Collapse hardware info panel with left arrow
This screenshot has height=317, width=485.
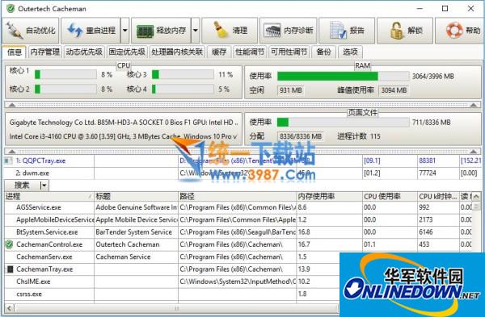(x=12, y=152)
